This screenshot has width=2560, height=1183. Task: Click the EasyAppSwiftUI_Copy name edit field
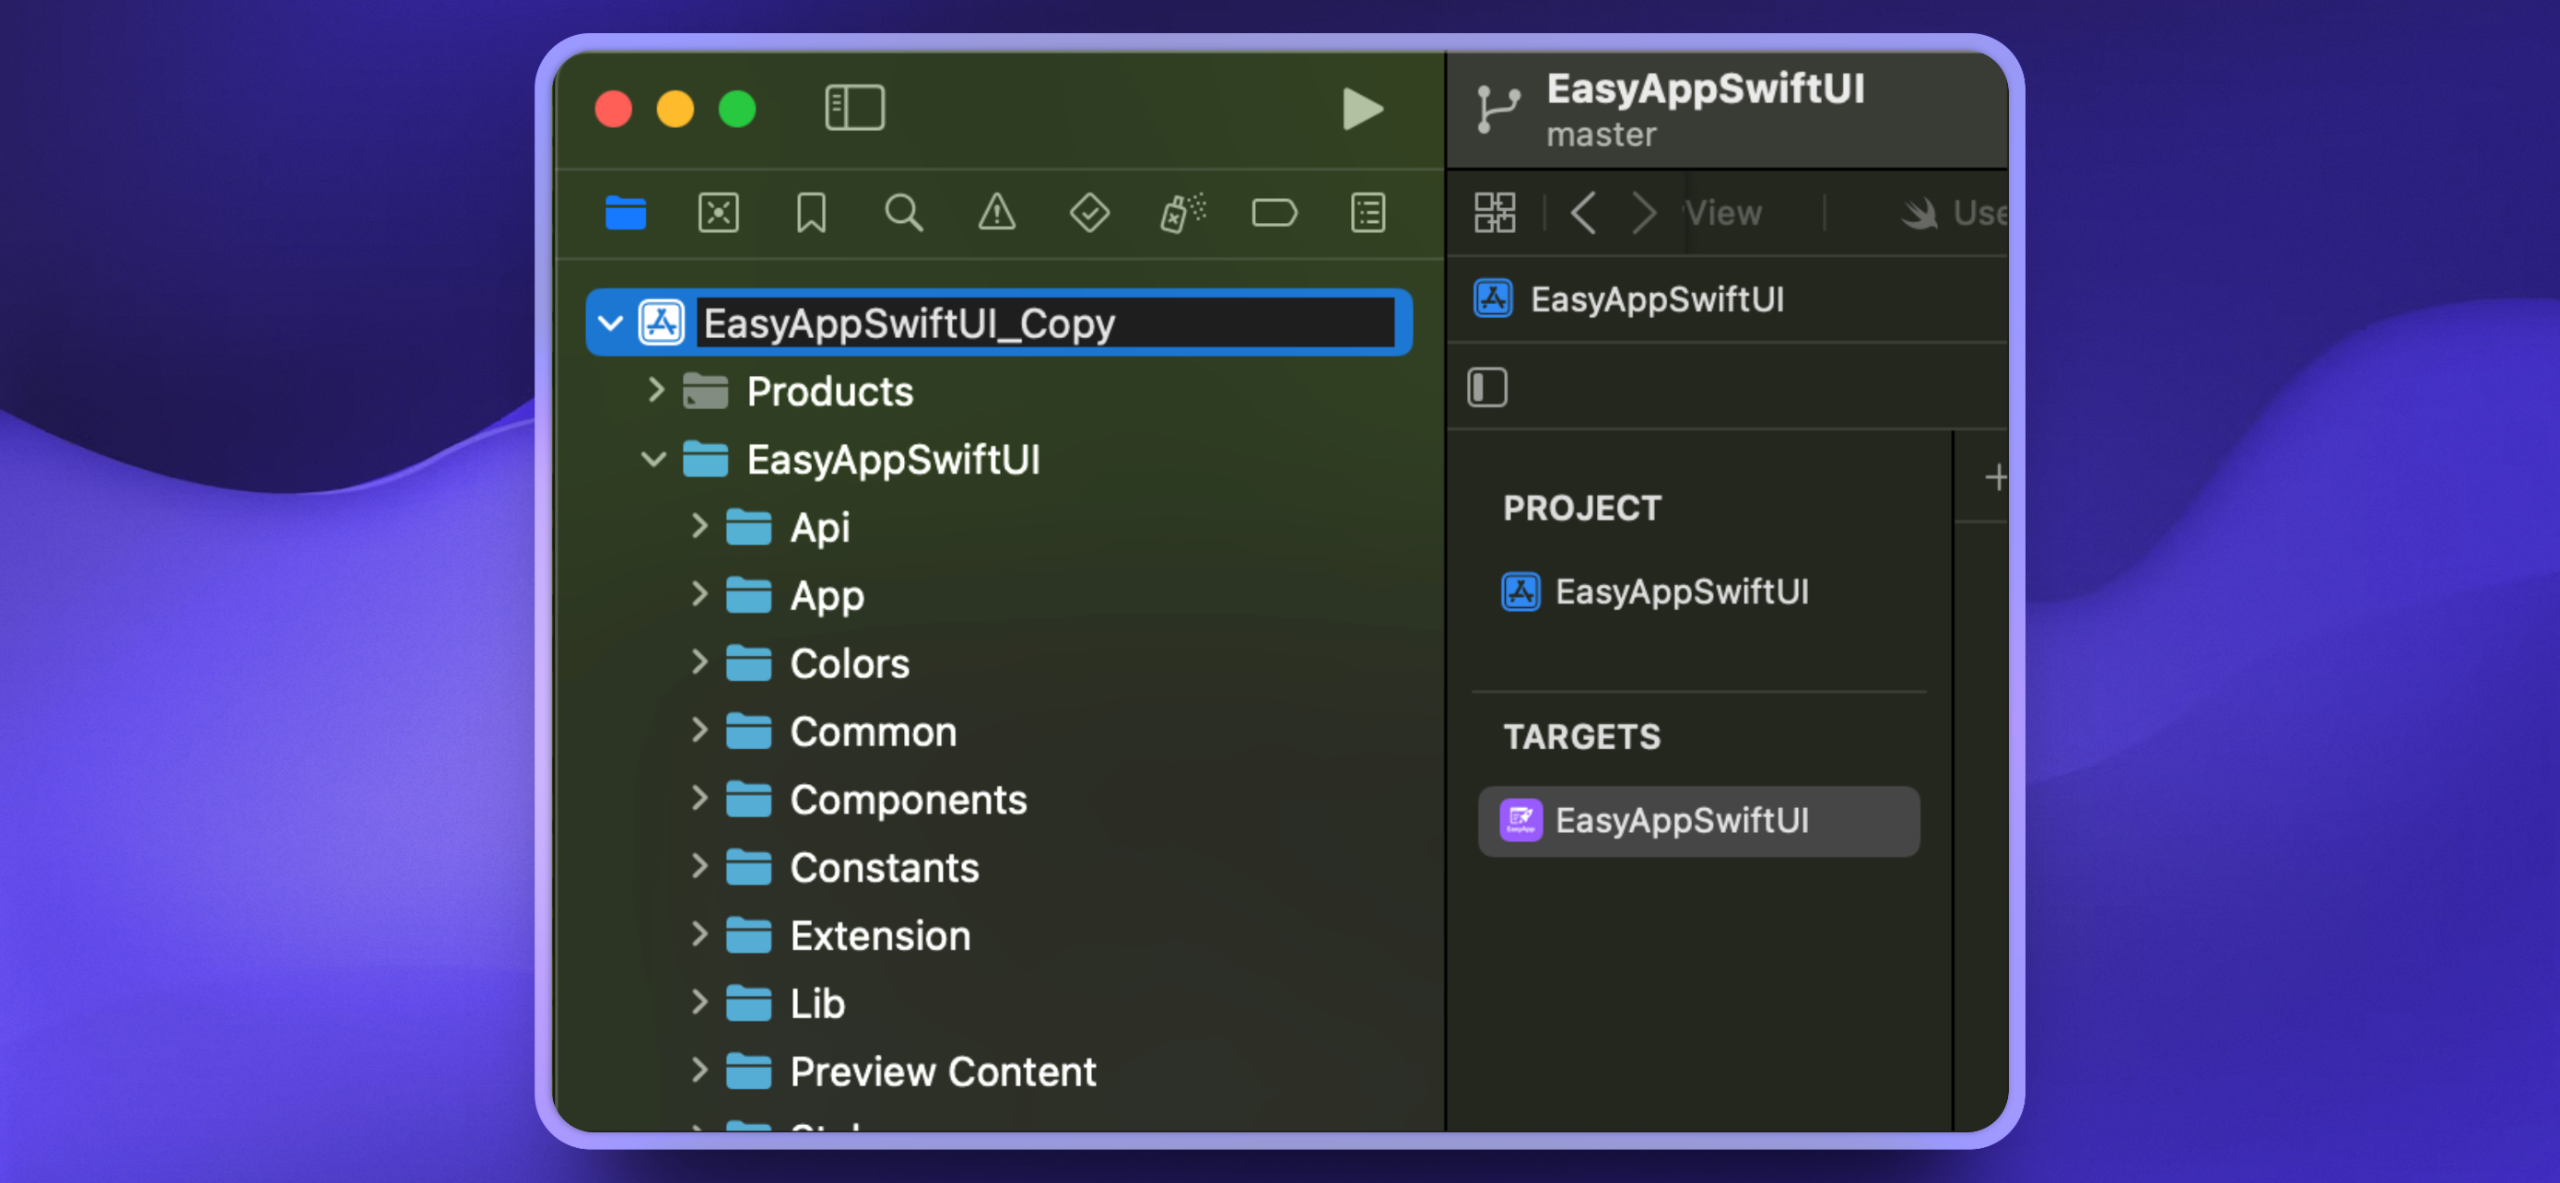tap(1043, 322)
